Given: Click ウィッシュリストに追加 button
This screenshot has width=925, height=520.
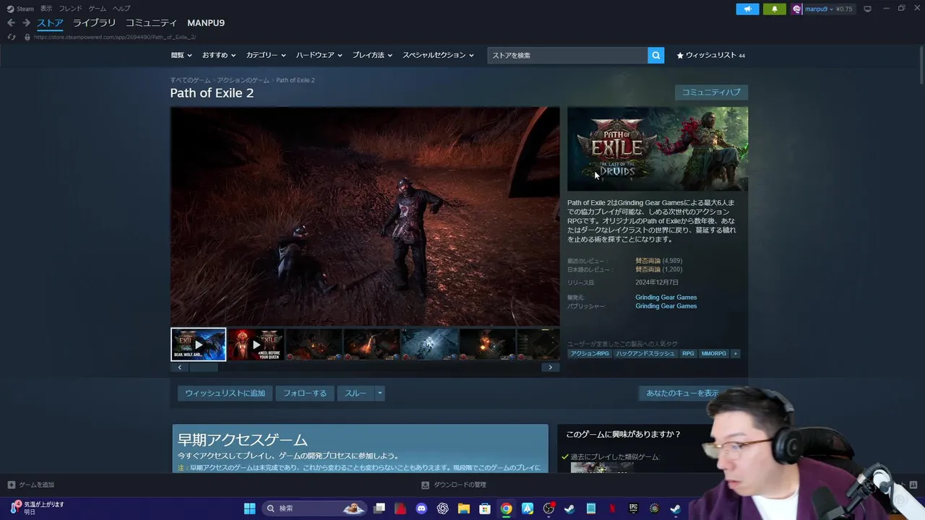Looking at the screenshot, I should (225, 393).
